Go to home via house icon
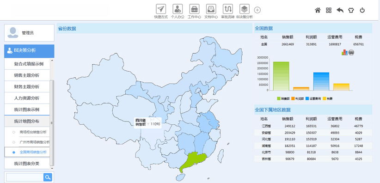Image resolution: width=380 pixels, height=183 pixels. click(x=318, y=10)
